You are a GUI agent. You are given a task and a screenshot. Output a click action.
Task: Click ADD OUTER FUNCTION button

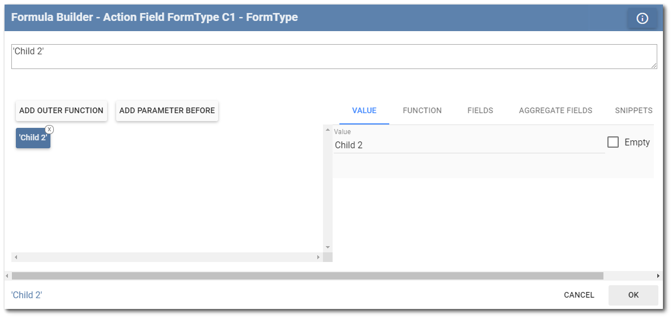click(61, 111)
